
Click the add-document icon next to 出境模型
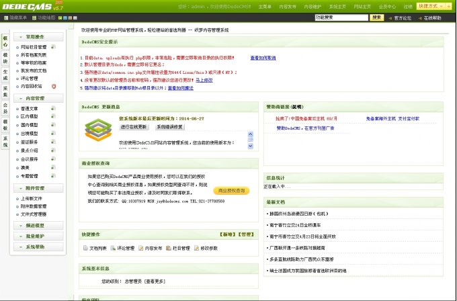(53, 133)
